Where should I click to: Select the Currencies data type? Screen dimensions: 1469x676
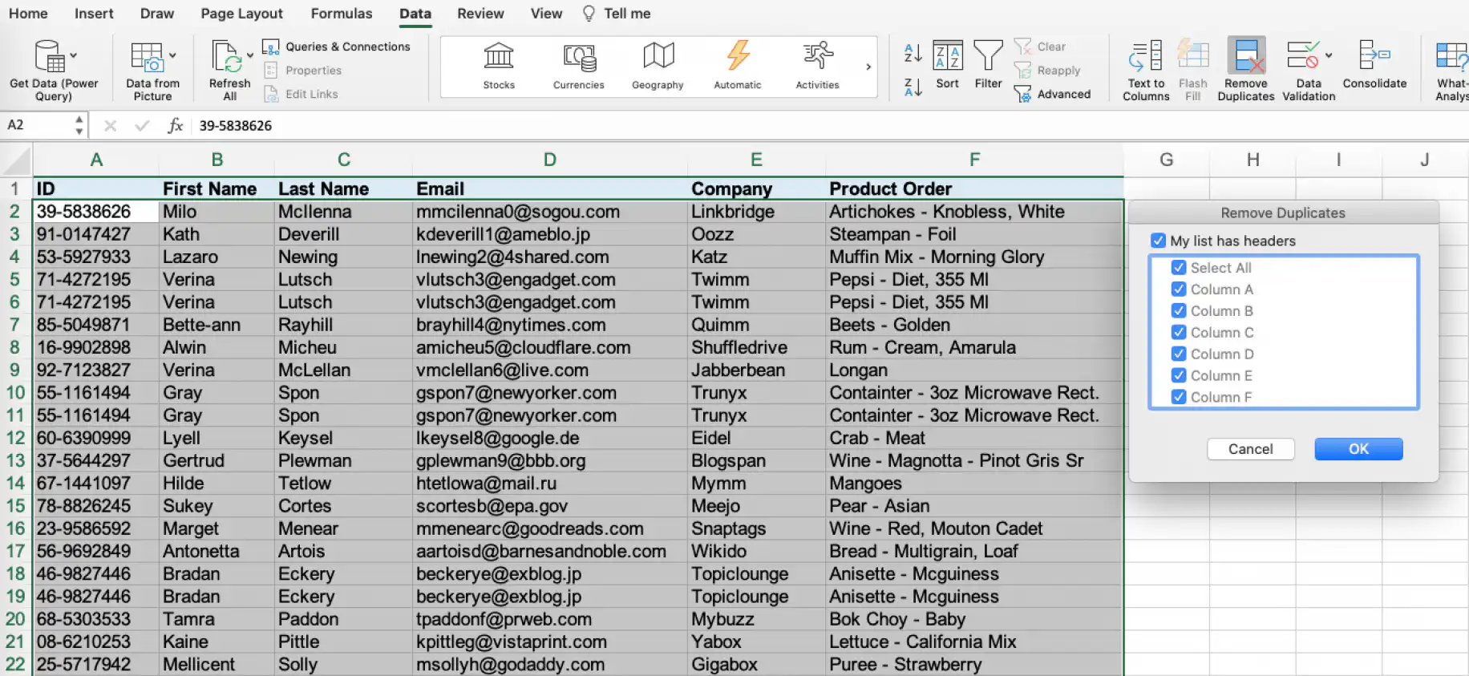(579, 66)
